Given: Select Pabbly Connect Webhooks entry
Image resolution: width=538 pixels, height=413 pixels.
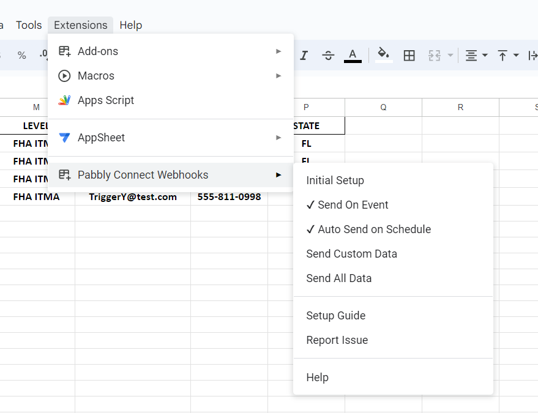Looking at the screenshot, I should tap(171, 175).
